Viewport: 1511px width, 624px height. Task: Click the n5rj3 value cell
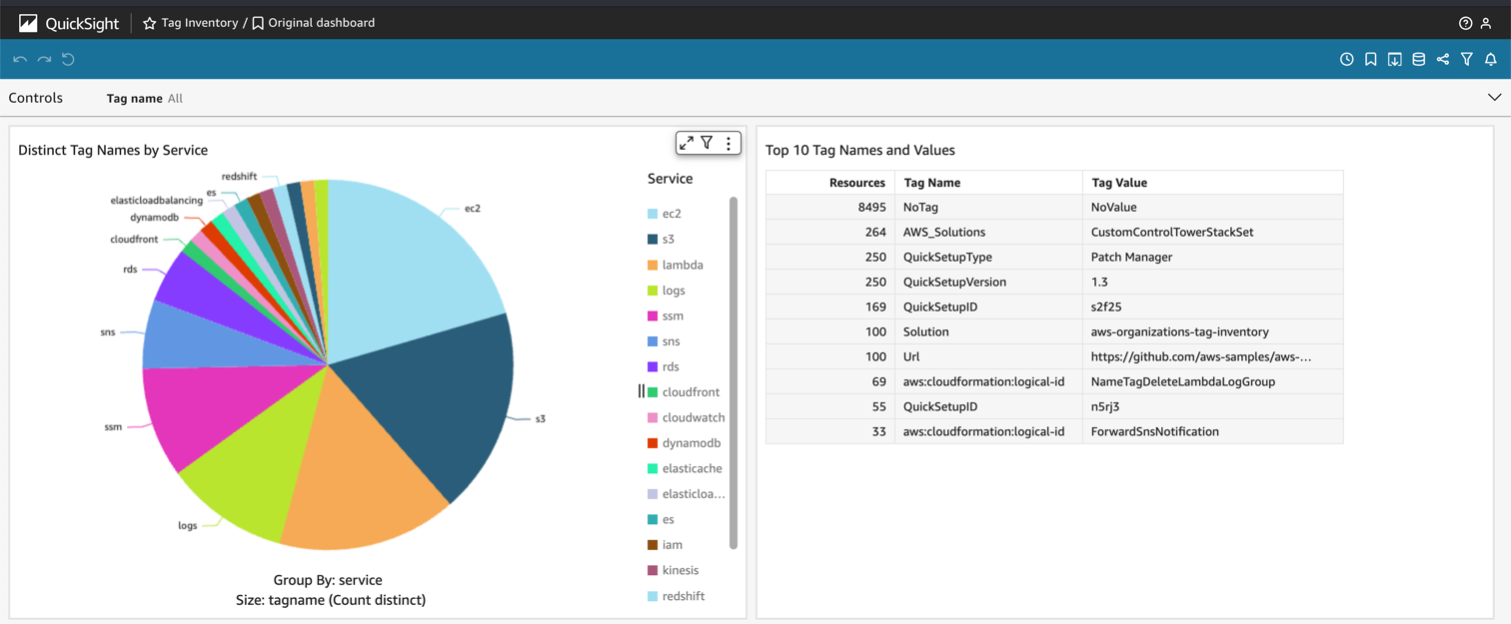pyautogui.click(x=1212, y=407)
